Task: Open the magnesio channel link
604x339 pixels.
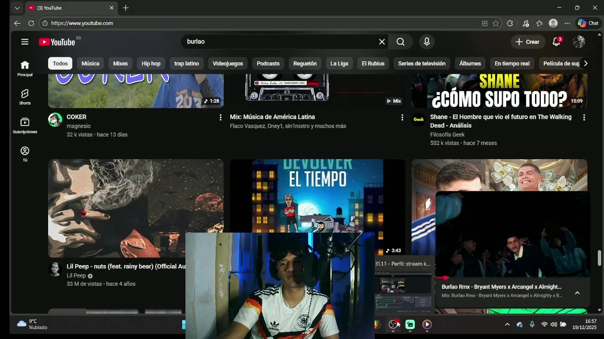Action: (x=78, y=126)
